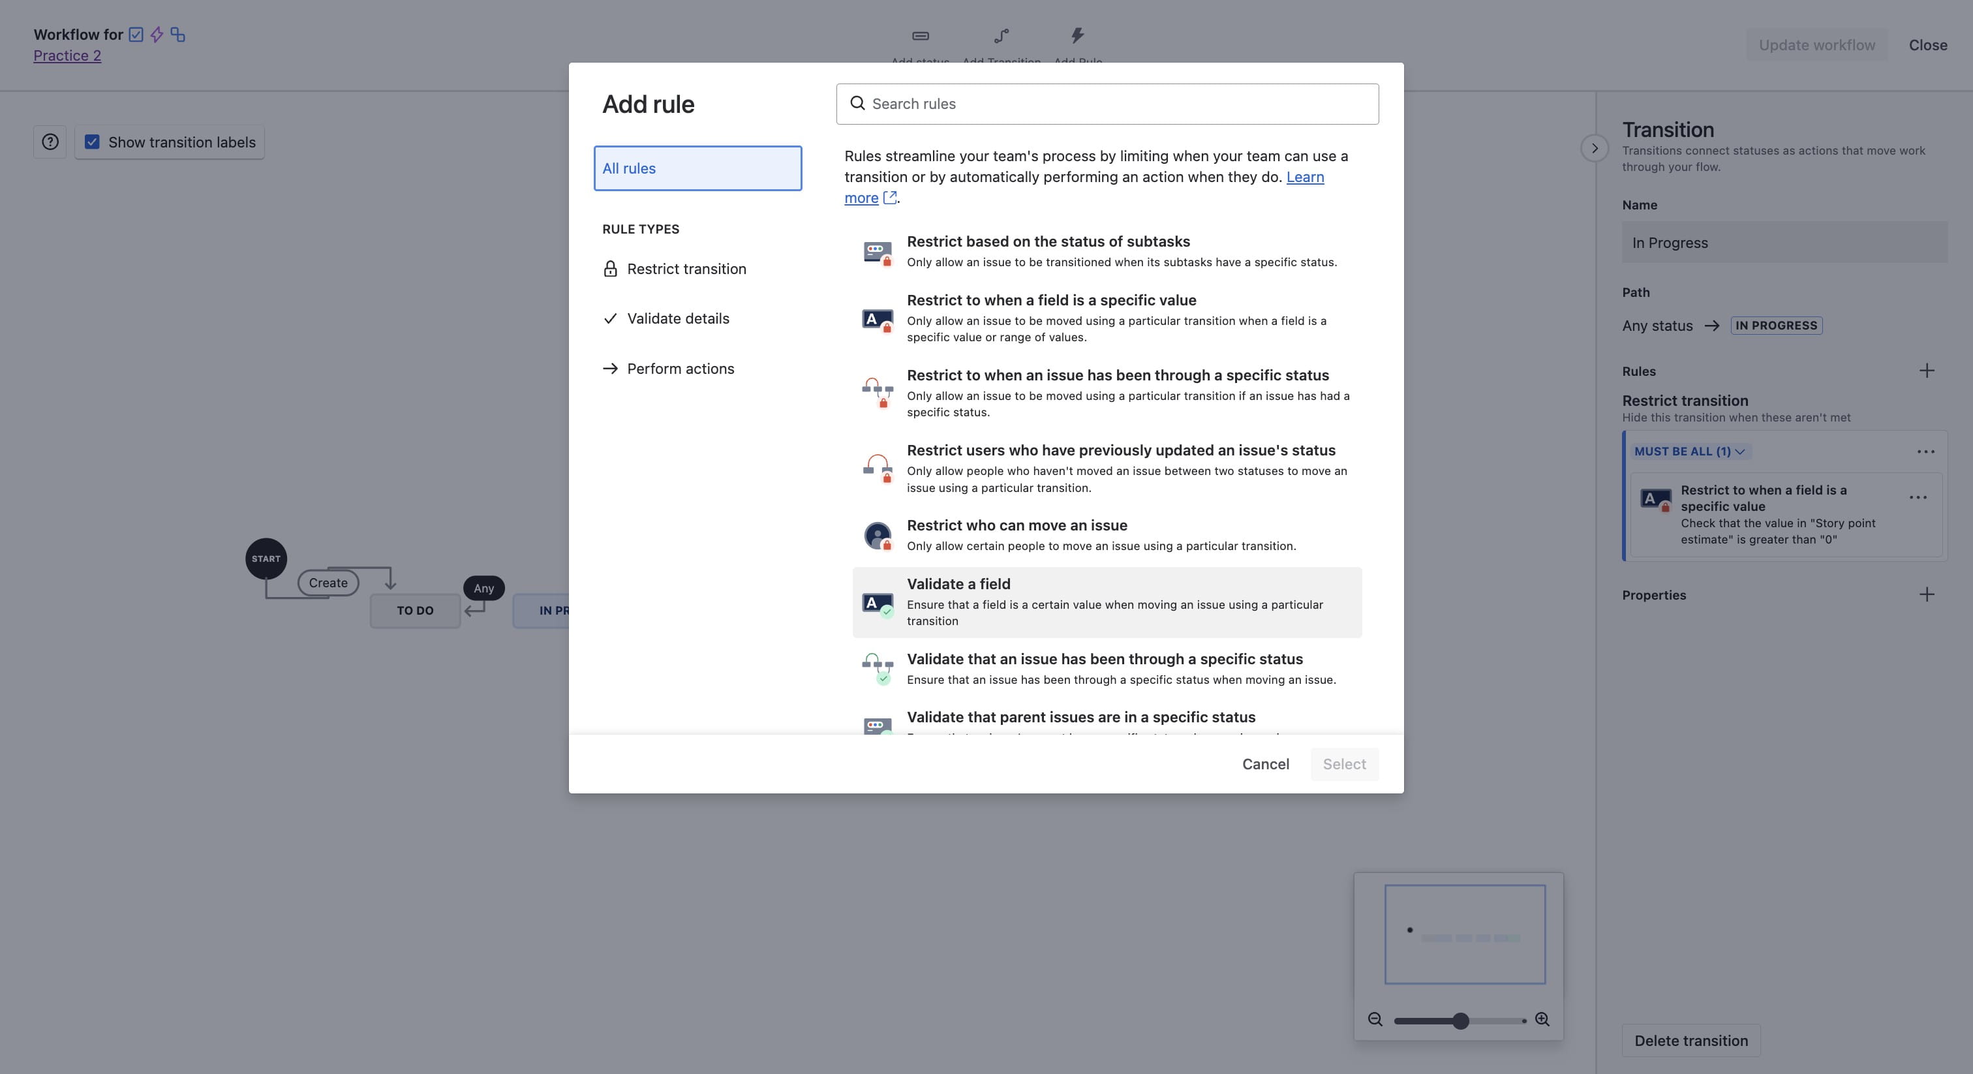The height and width of the screenshot is (1074, 1973).
Task: Click the existing rule's field icon in panel
Action: click(x=1655, y=500)
